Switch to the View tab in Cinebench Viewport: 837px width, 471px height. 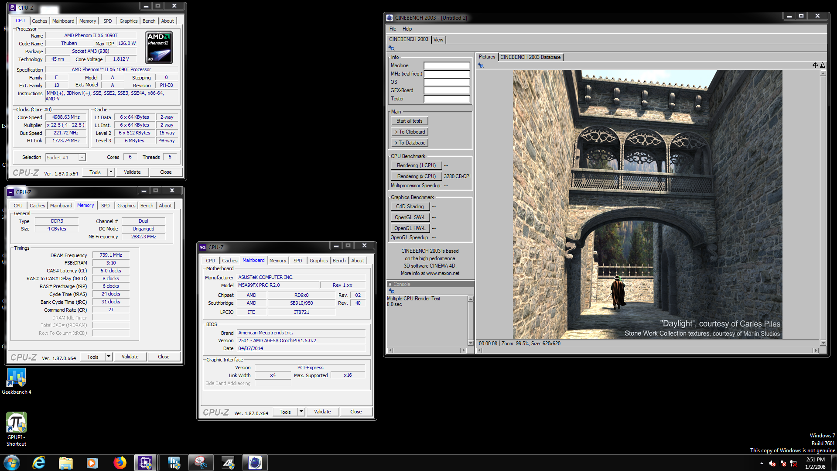[x=438, y=40]
